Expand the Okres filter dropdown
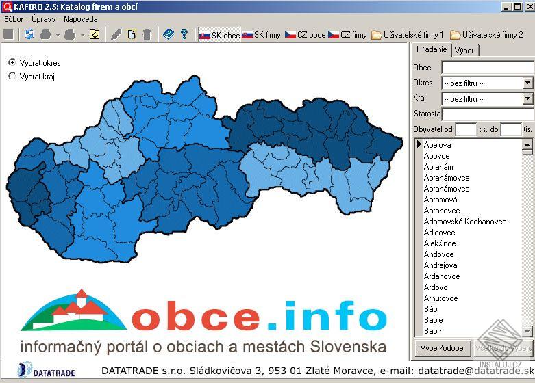 click(527, 83)
